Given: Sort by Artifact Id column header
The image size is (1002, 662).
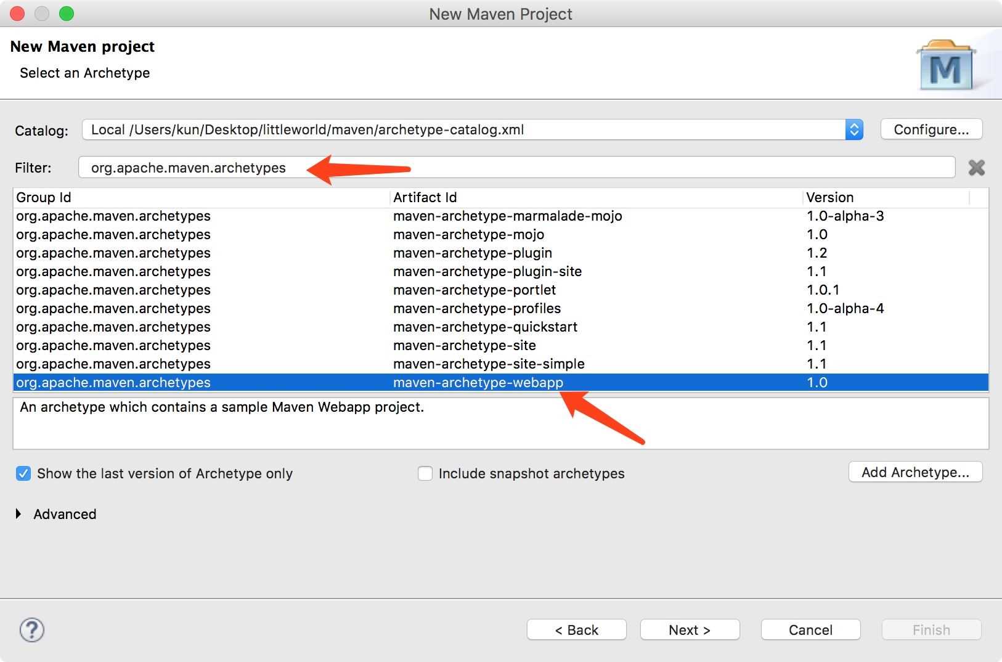Looking at the screenshot, I should point(425,197).
